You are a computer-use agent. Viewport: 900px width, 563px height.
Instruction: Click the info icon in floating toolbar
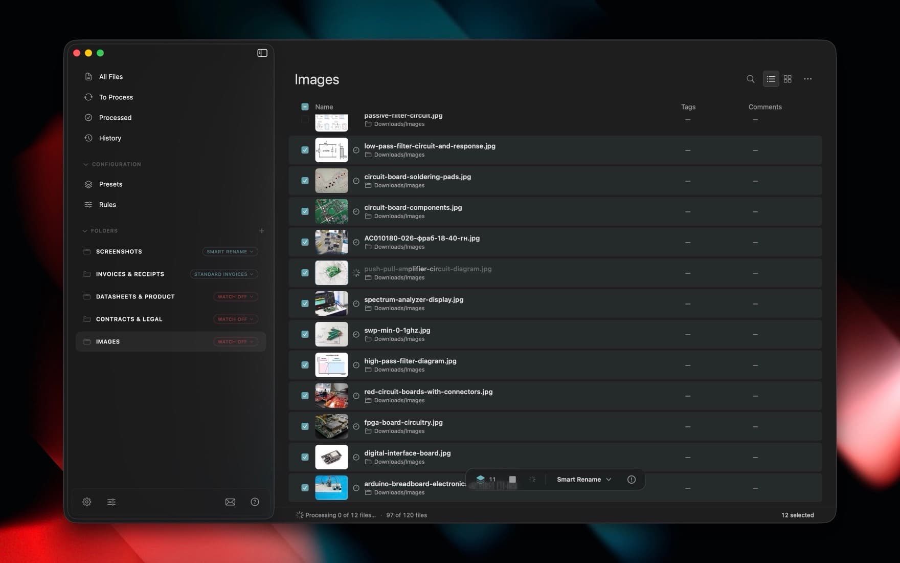tap(632, 480)
